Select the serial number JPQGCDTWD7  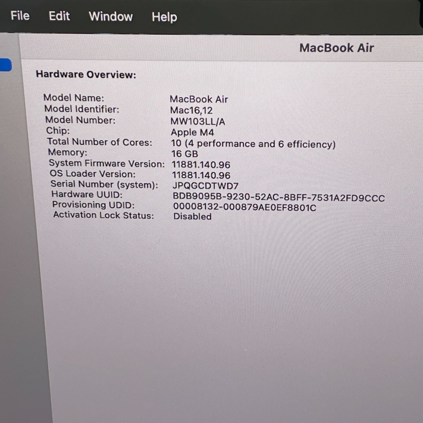pyautogui.click(x=205, y=186)
